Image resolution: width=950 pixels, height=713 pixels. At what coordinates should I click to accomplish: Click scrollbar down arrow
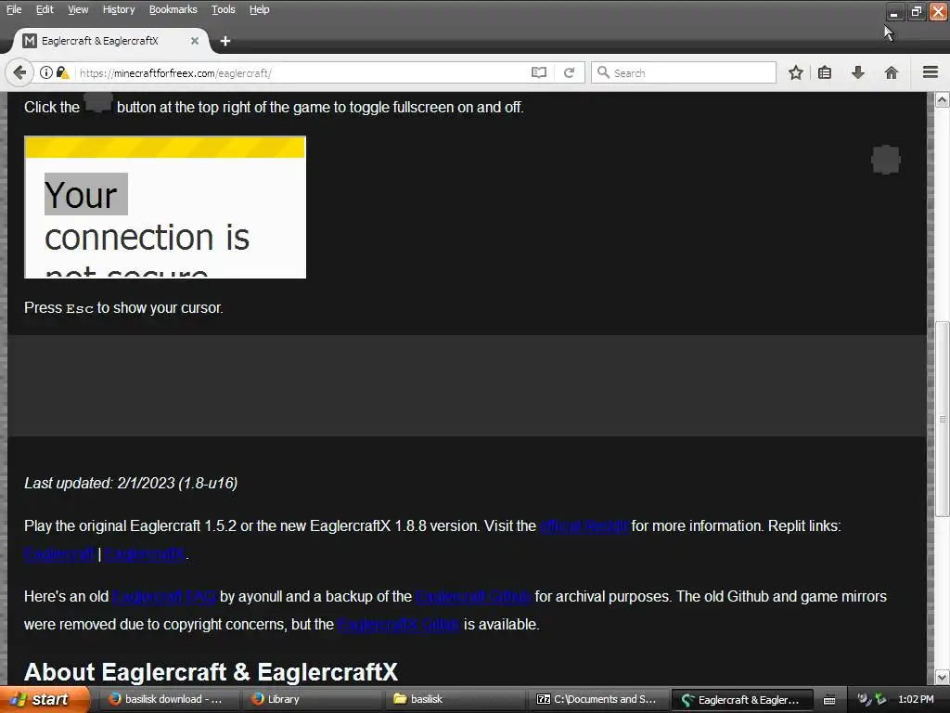[x=943, y=677]
